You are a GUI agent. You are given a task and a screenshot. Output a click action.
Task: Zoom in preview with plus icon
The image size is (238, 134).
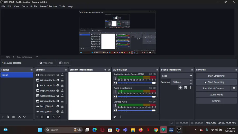13,57
